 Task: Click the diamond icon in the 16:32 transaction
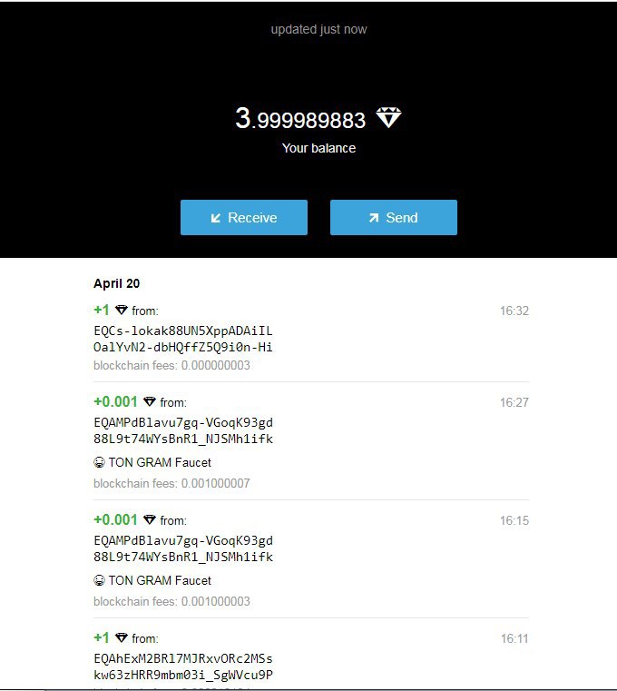point(122,310)
